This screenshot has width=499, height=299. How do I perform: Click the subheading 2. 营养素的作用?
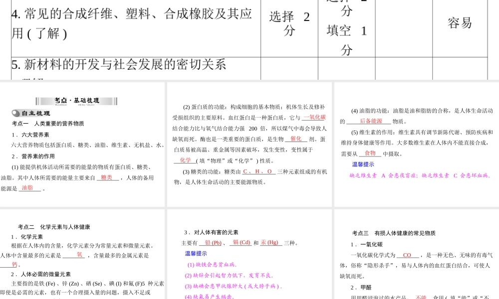click(x=33, y=156)
